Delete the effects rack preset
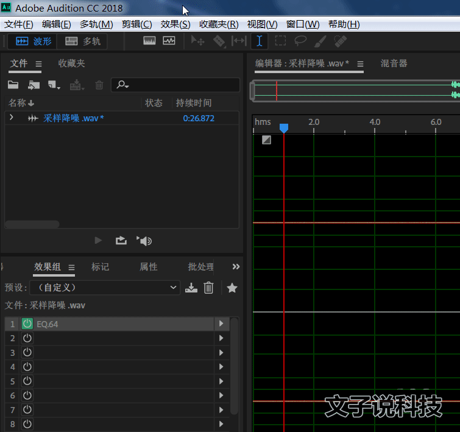 coord(208,288)
